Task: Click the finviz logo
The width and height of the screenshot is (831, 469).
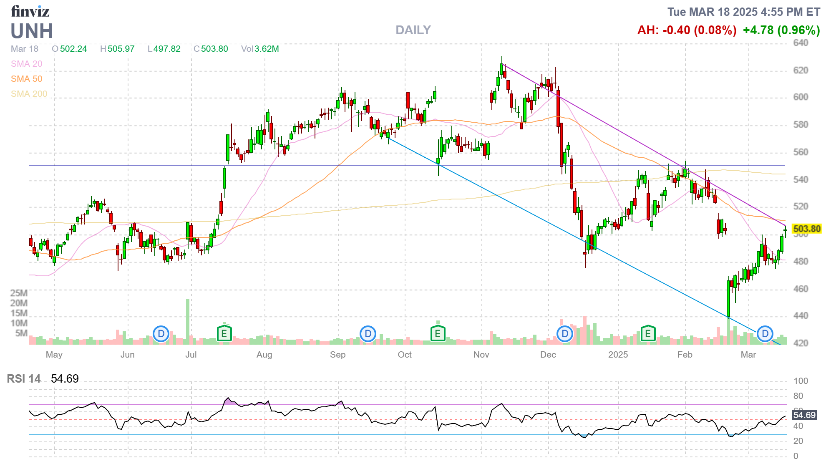Action: [30, 11]
